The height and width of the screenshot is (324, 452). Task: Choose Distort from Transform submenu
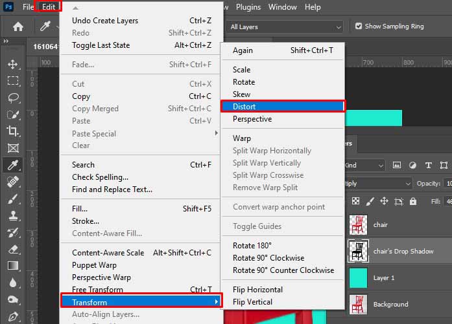pos(283,107)
